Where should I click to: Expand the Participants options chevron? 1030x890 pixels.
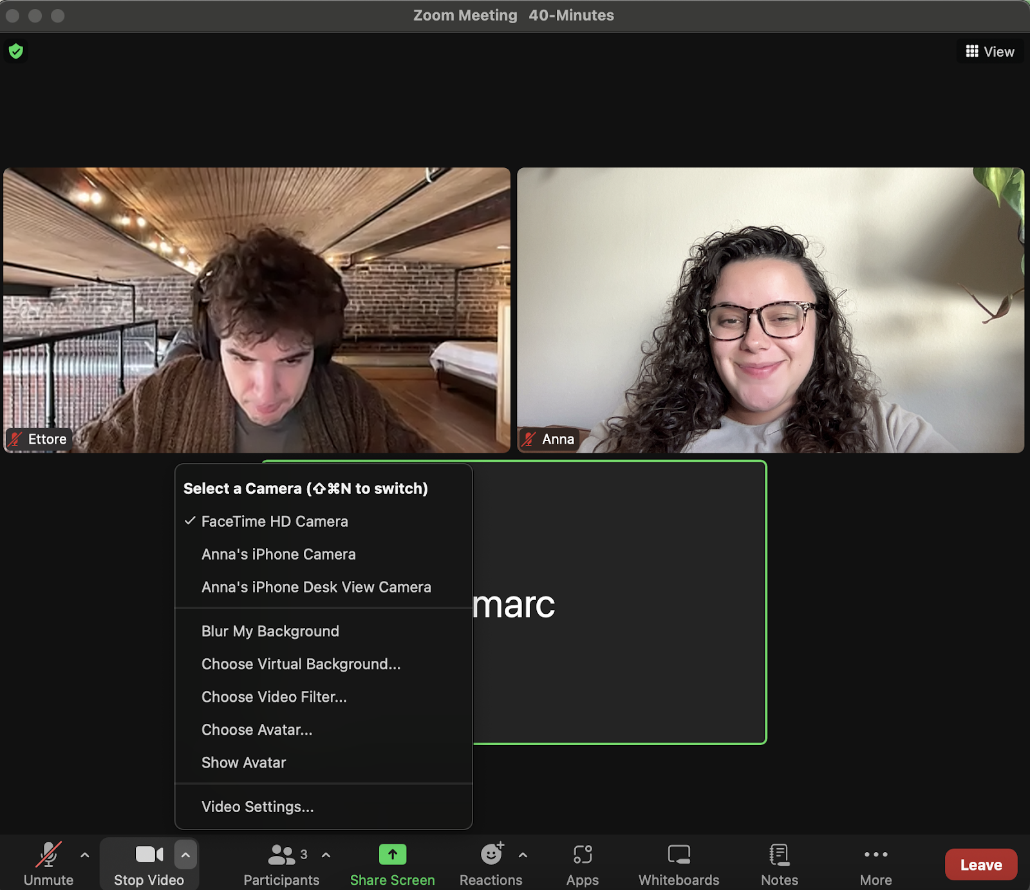325,855
